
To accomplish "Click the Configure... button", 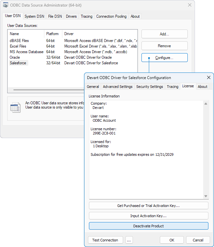I will pos(164,58).
